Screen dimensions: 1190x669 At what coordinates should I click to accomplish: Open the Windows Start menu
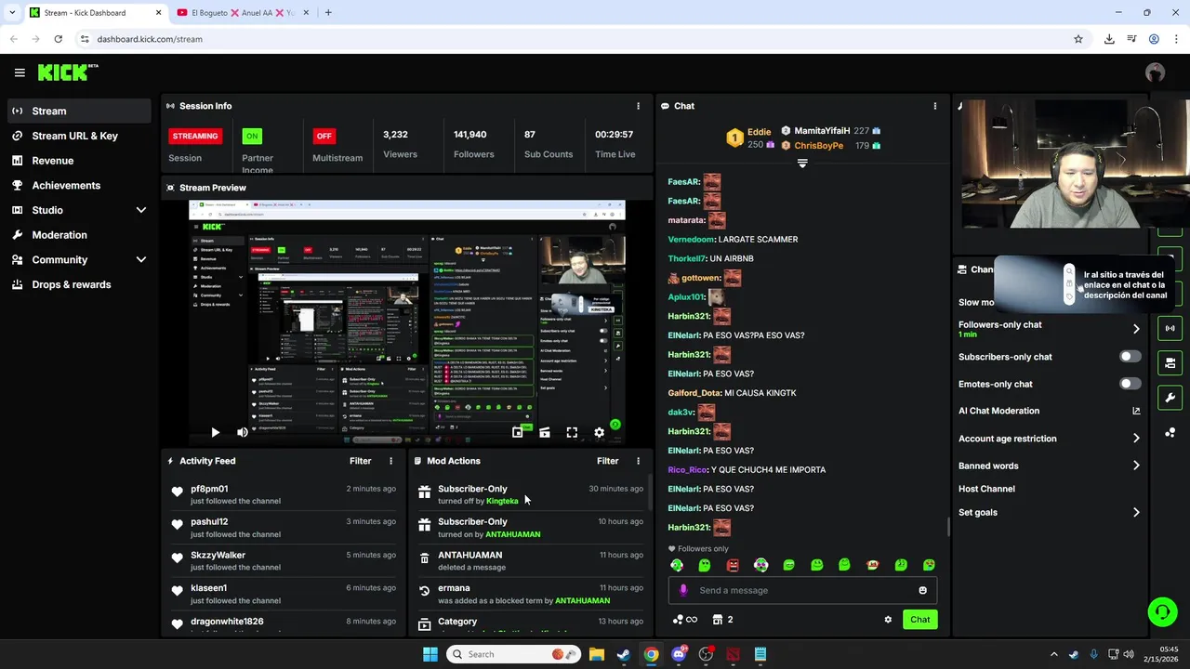[x=430, y=654]
